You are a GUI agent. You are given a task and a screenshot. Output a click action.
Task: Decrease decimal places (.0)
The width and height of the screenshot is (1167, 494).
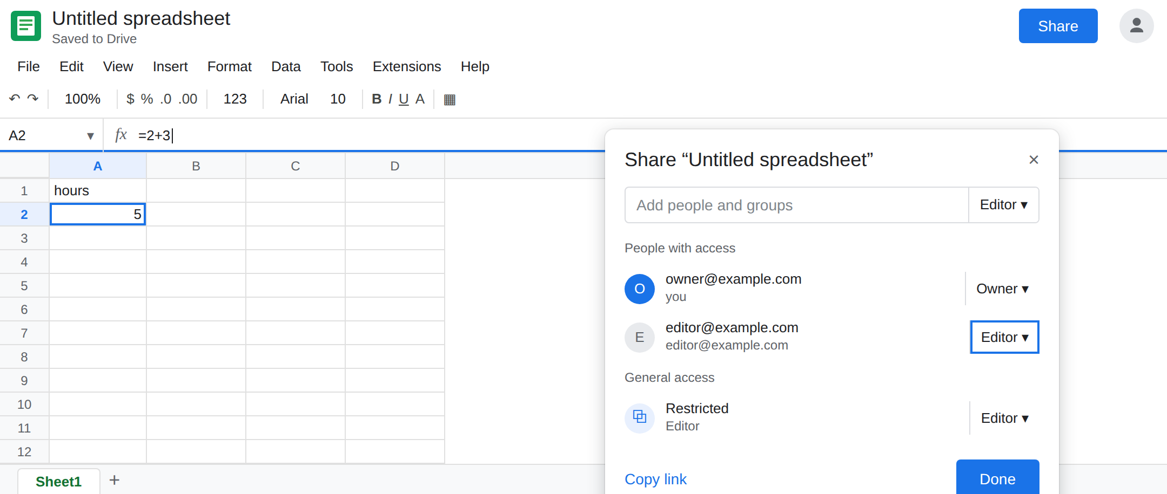166,99
